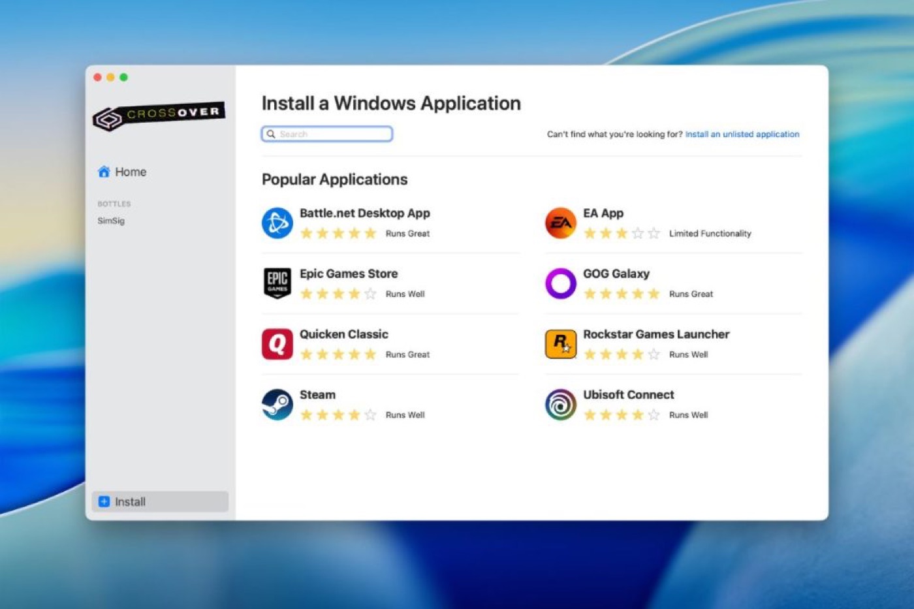914x609 pixels.
Task: Open Install an unlisted application link
Action: click(x=742, y=134)
